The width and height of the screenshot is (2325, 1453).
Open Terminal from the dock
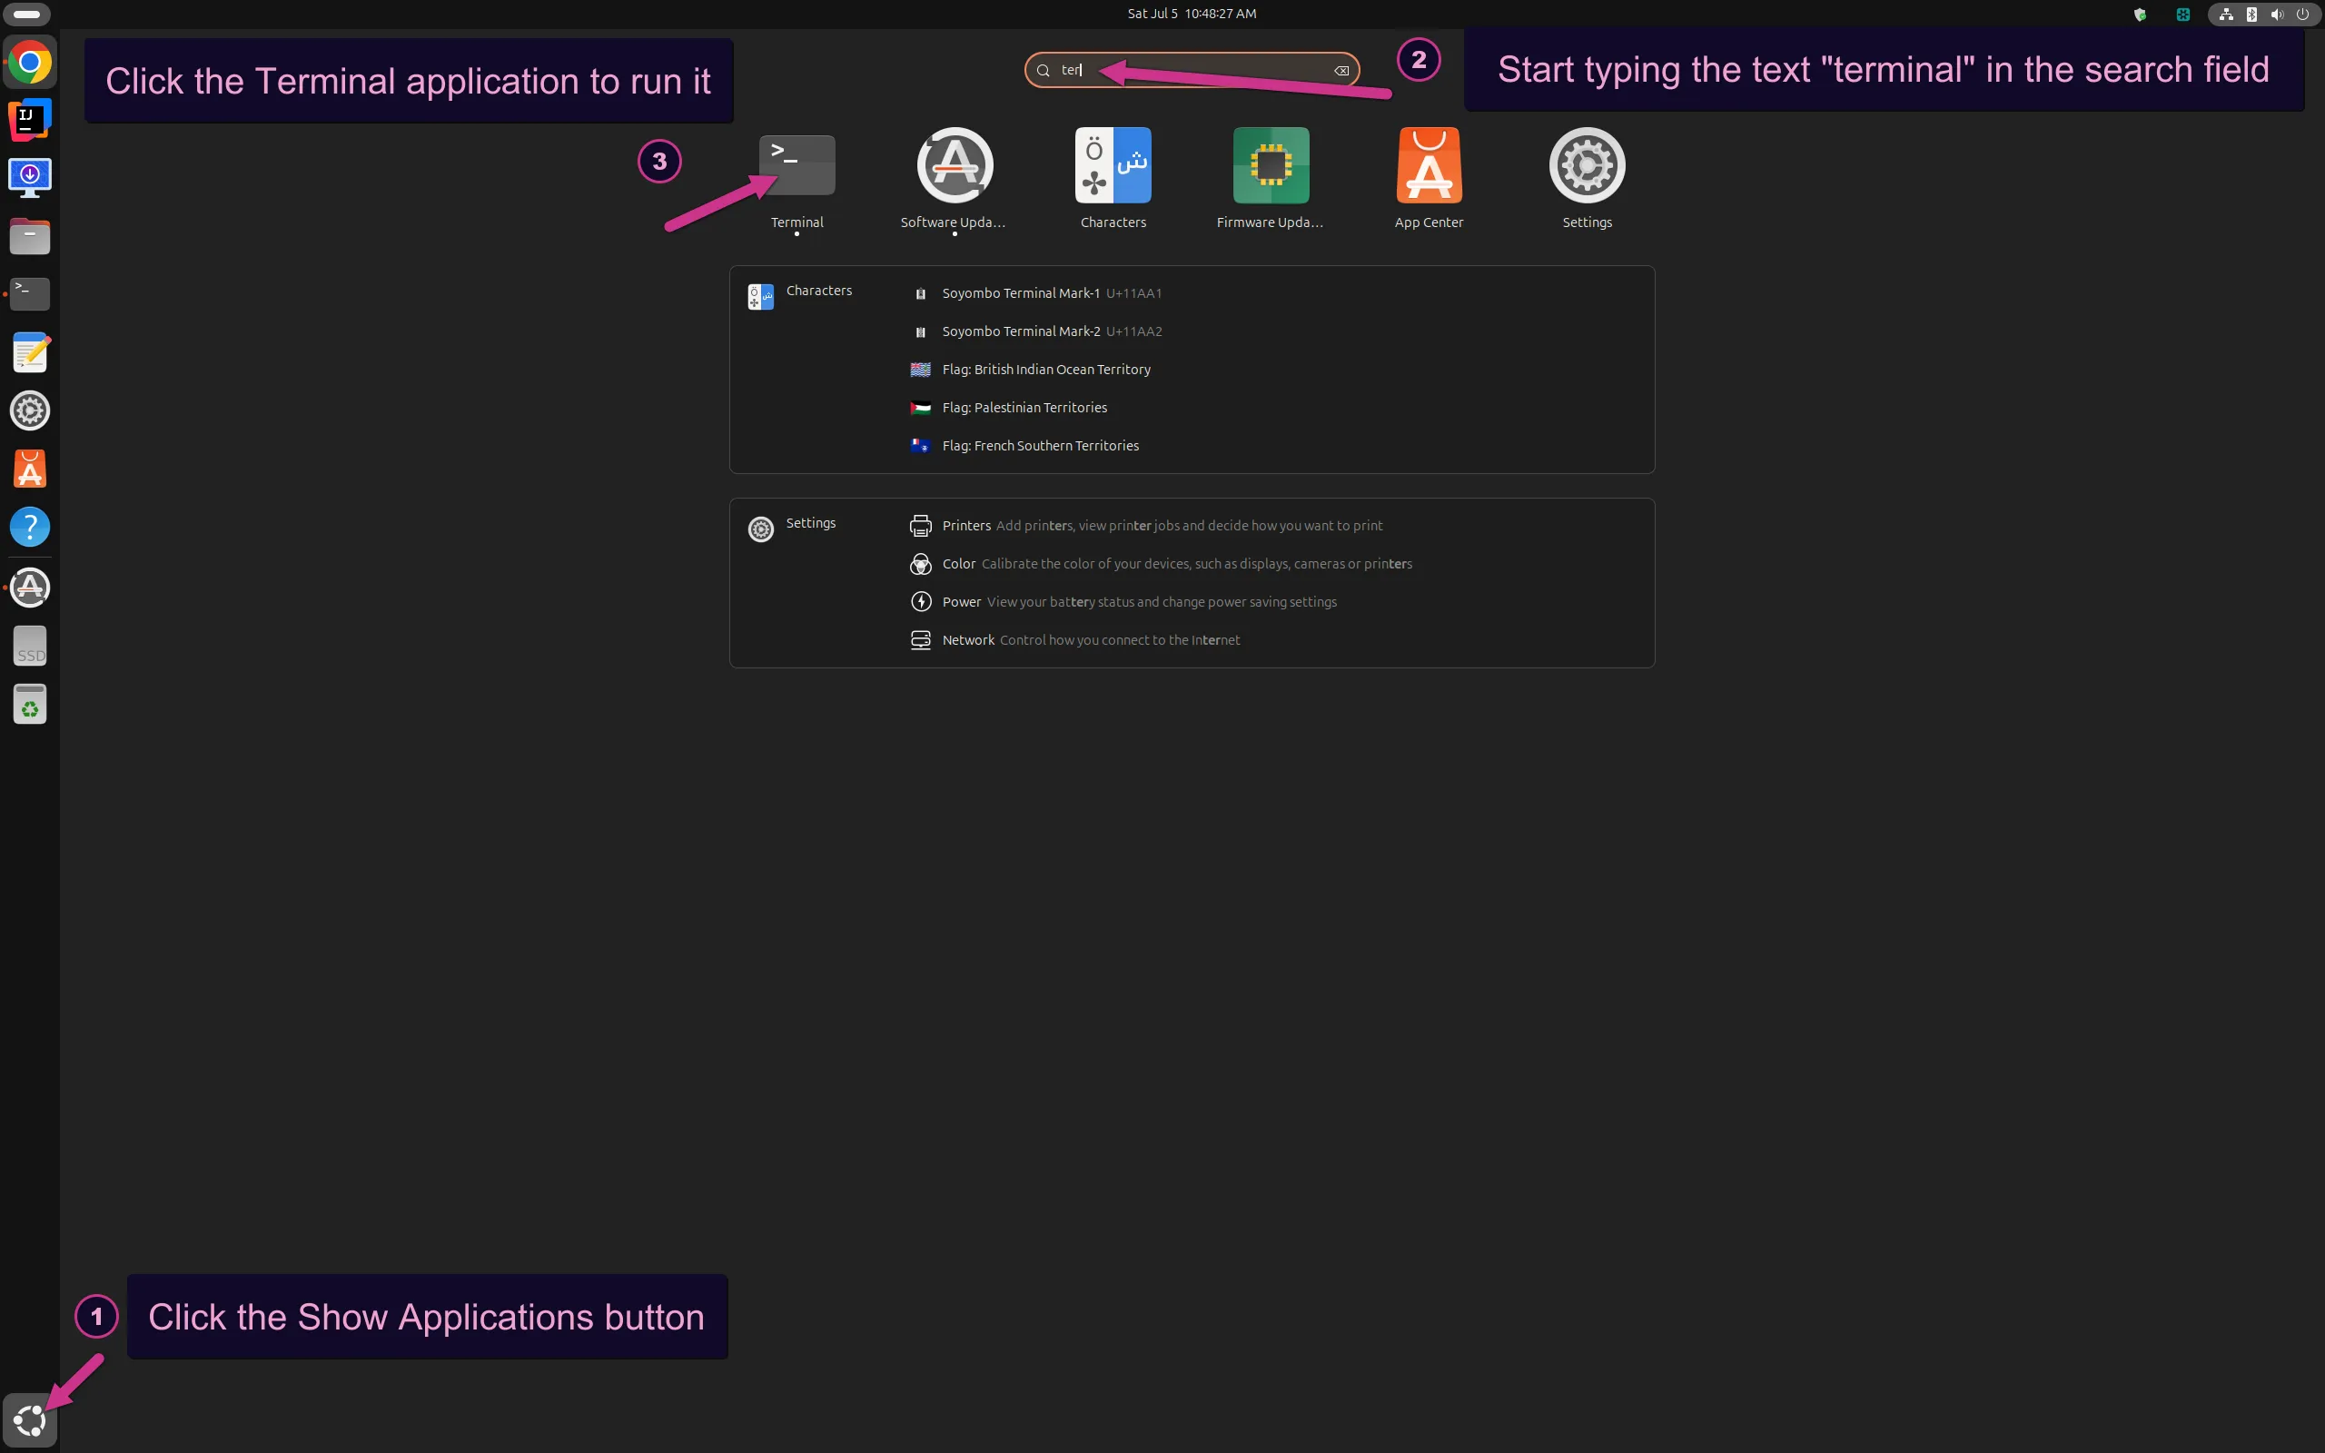(x=30, y=294)
